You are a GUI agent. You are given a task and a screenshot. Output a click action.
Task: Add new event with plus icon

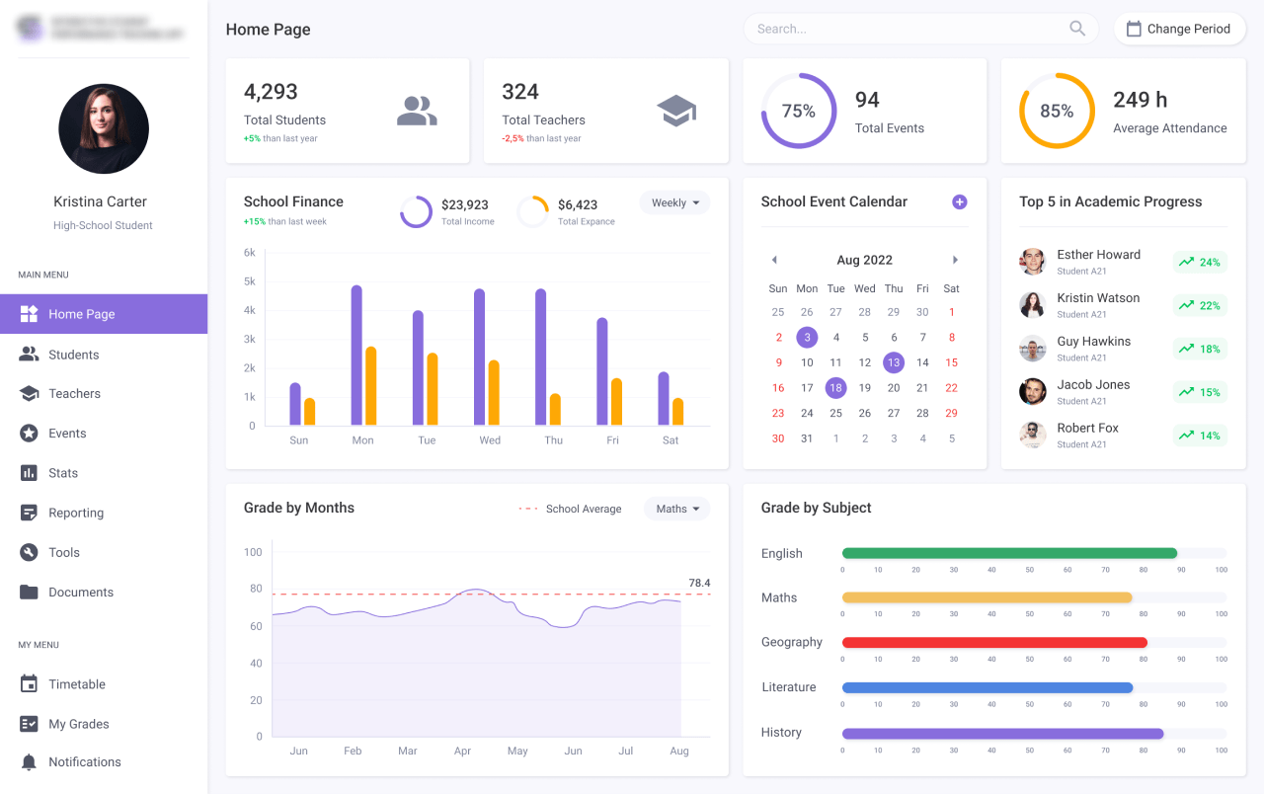959,201
